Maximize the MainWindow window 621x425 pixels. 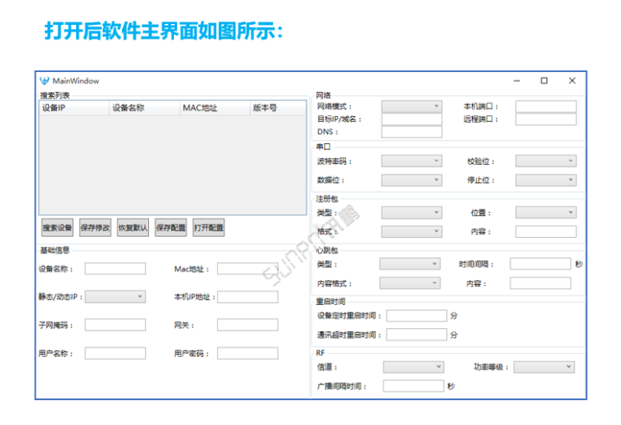[x=544, y=81]
